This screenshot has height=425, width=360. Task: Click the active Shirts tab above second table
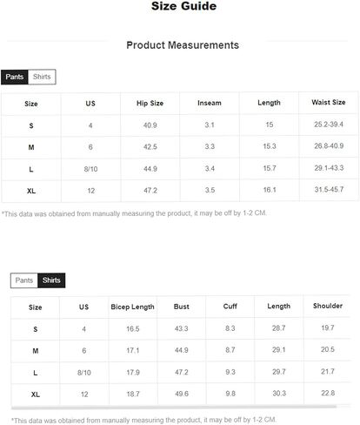(51, 280)
